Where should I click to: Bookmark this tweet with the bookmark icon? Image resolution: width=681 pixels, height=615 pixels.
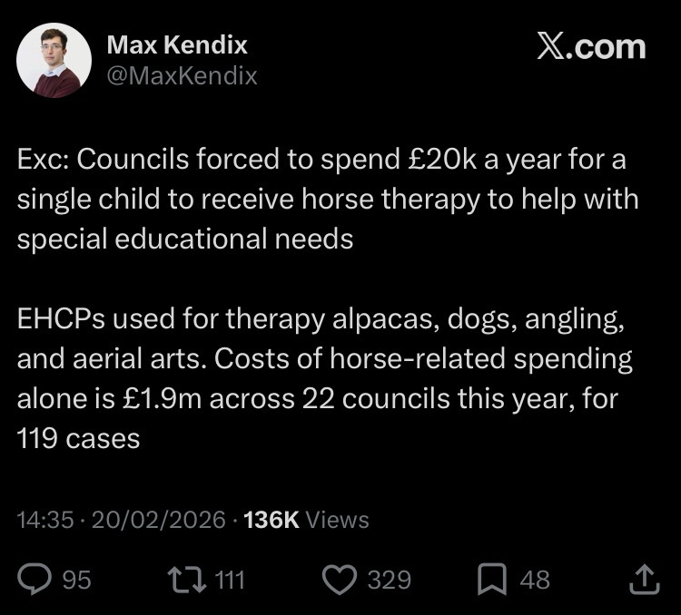(491, 579)
